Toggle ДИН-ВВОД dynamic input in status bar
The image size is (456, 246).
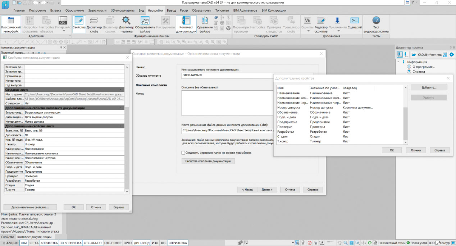click(x=142, y=243)
